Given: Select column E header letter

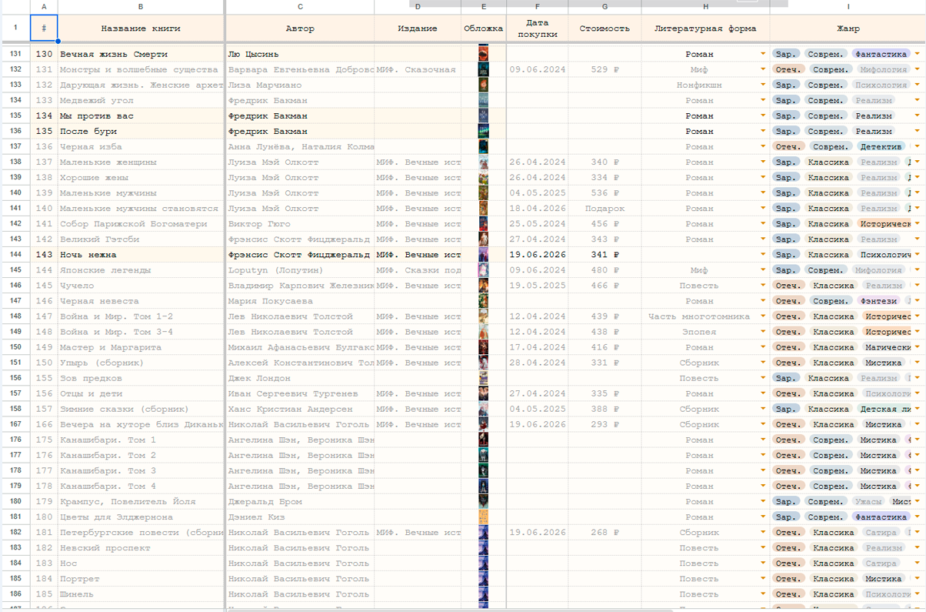Looking at the screenshot, I should tap(484, 6).
